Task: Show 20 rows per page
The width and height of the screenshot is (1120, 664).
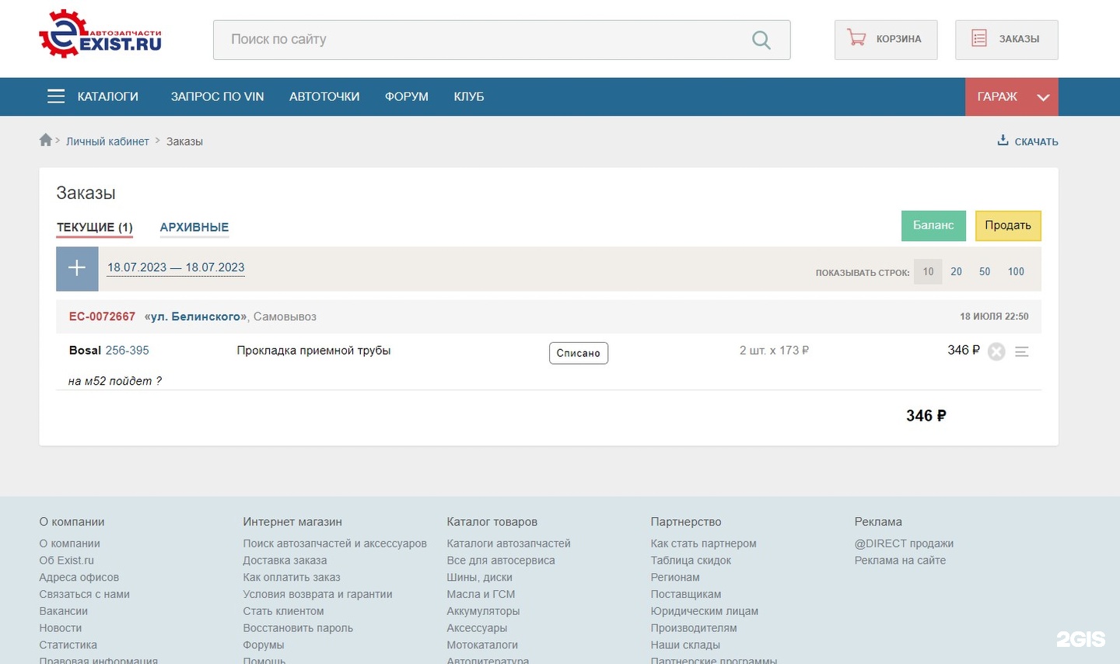Action: [956, 271]
